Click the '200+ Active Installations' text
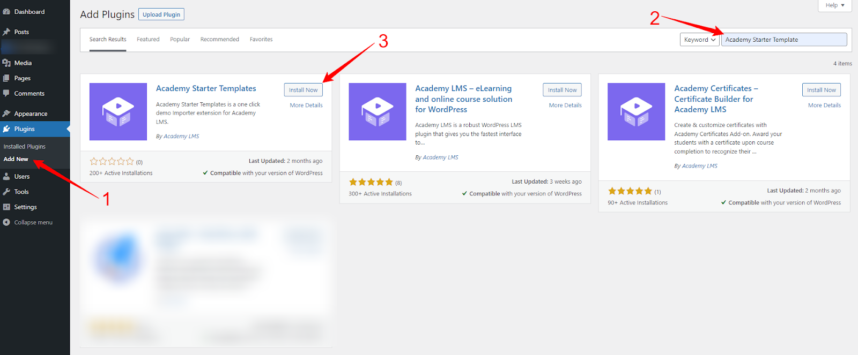 [121, 173]
